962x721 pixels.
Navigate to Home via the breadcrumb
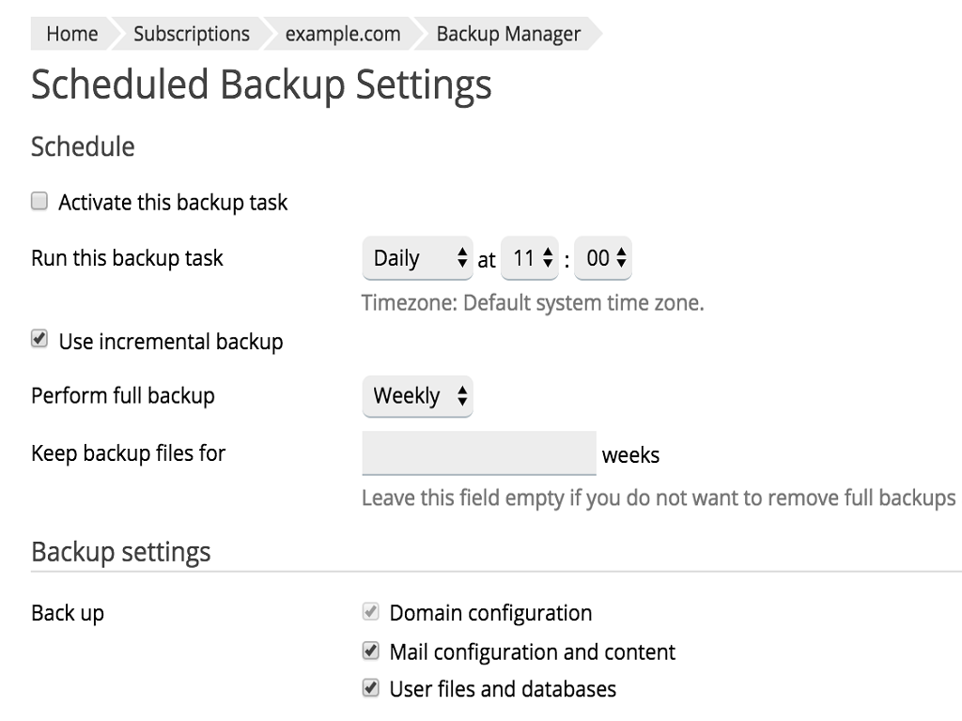(x=71, y=34)
